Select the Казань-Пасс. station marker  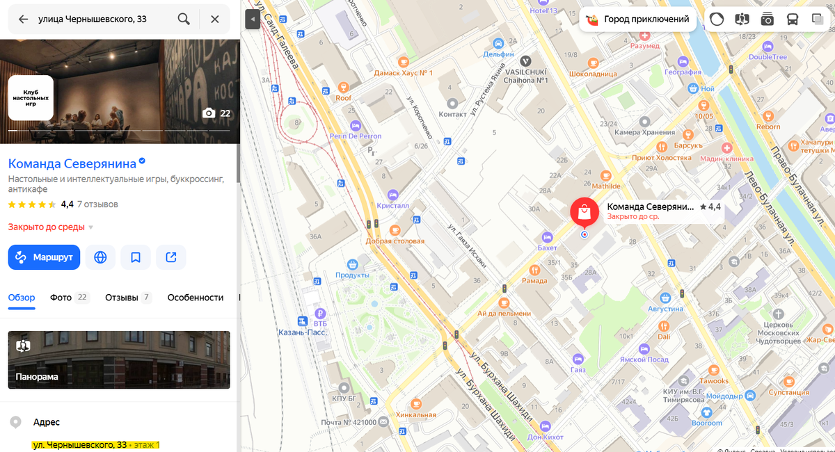coord(303,321)
